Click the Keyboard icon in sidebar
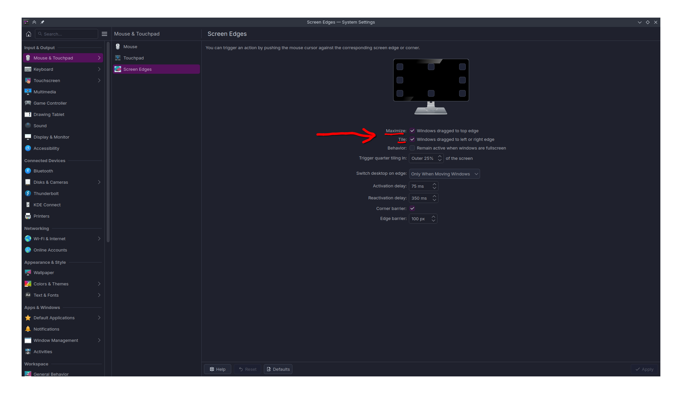682x402 pixels. 28,69
